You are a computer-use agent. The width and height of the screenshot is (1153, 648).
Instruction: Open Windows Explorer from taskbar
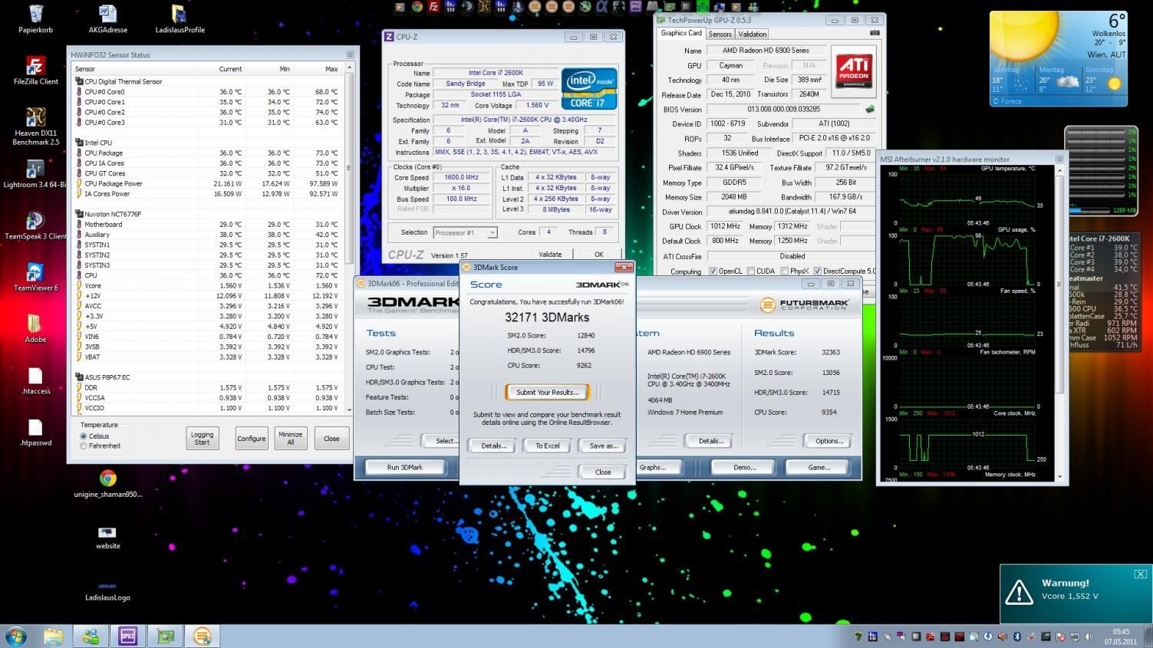coord(53,636)
